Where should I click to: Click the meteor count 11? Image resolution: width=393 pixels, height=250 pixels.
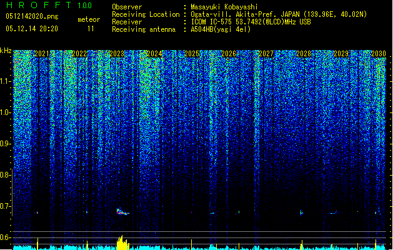[x=91, y=29]
